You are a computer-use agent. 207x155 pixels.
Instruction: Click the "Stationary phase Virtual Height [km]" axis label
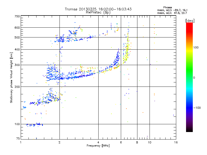[x=11, y=78]
